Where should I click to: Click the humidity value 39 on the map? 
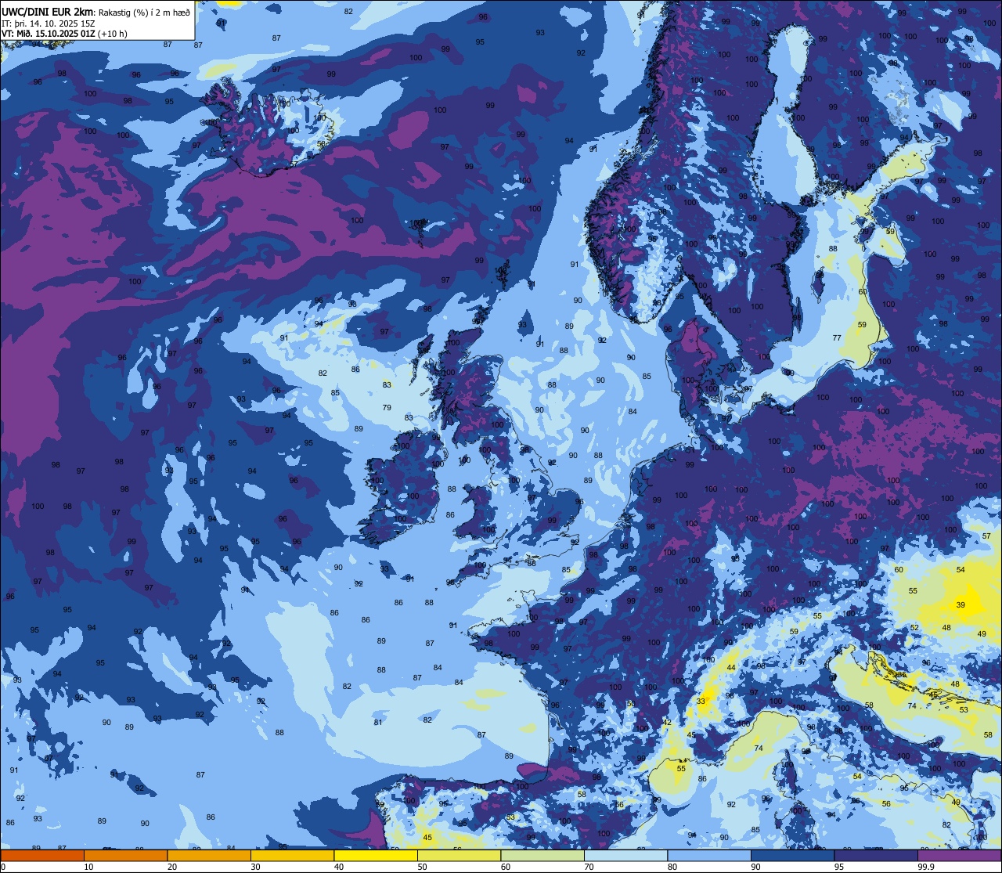tap(961, 605)
